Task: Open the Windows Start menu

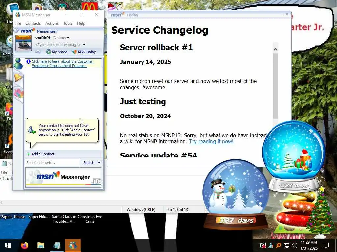Action: (x=8, y=245)
